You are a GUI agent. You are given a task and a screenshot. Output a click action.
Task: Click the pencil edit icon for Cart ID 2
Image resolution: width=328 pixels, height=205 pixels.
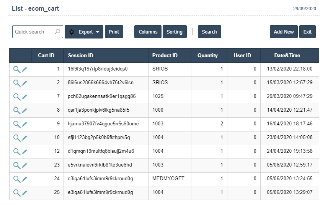point(24,83)
